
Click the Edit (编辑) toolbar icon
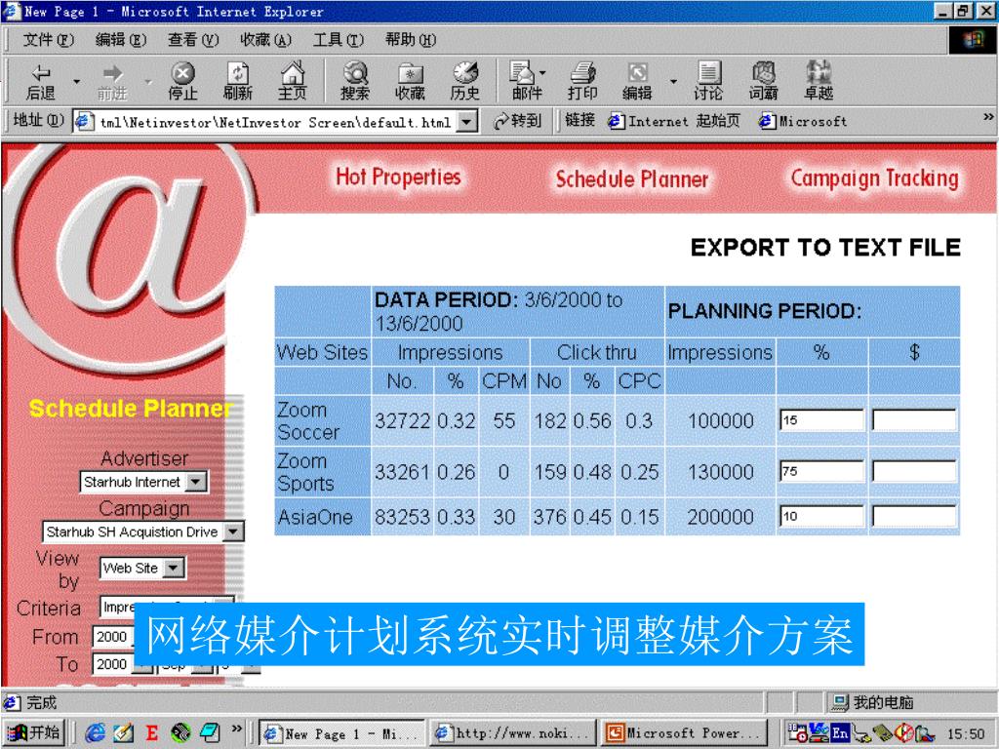click(x=637, y=82)
